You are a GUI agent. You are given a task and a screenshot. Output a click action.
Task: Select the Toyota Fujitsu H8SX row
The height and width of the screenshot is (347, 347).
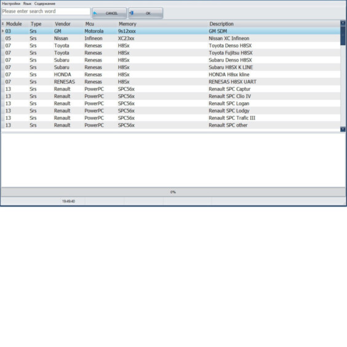click(170, 53)
